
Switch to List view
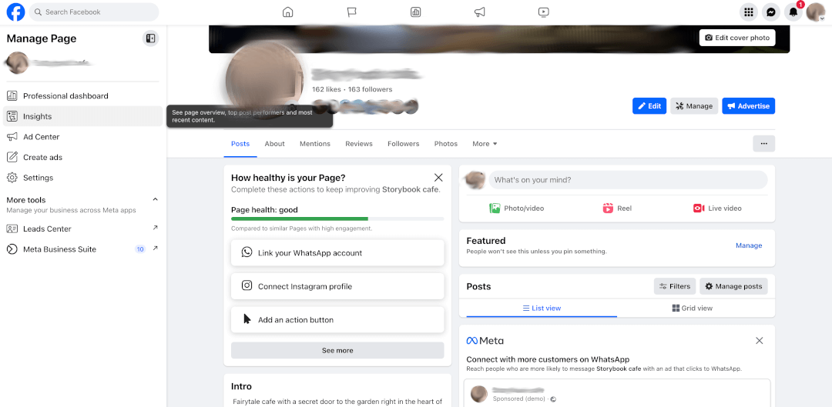click(542, 308)
